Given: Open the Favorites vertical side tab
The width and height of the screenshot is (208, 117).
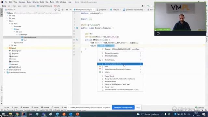Looking at the screenshot, I should coord(2,100).
